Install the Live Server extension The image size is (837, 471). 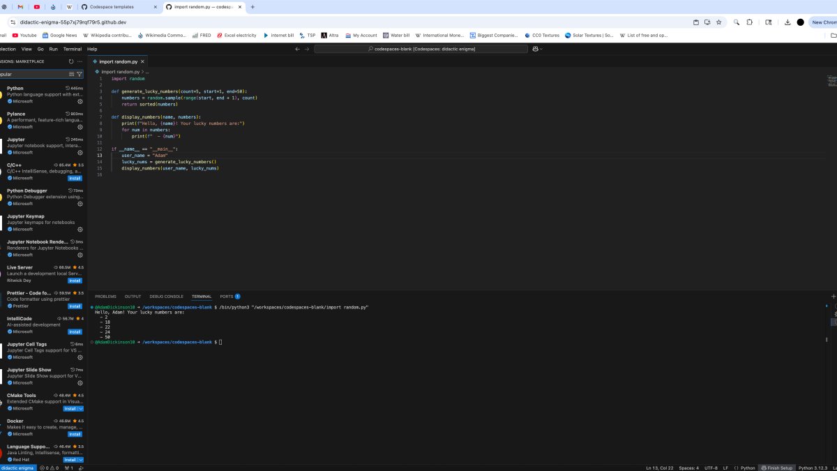pyautogui.click(x=75, y=281)
